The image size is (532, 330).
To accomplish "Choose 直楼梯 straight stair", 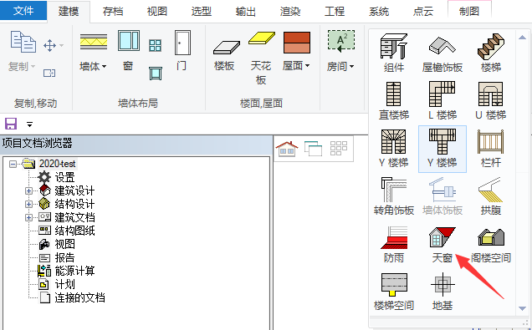I will pos(394,101).
